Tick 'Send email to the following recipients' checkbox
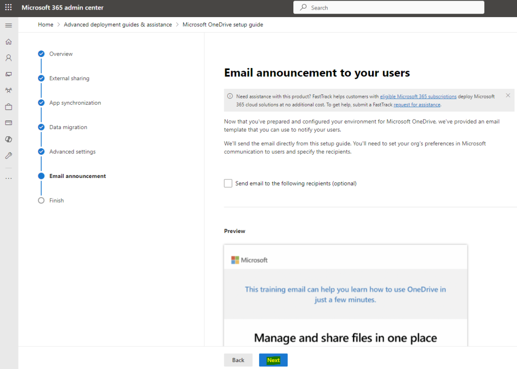The height and width of the screenshot is (369, 517). pos(228,183)
